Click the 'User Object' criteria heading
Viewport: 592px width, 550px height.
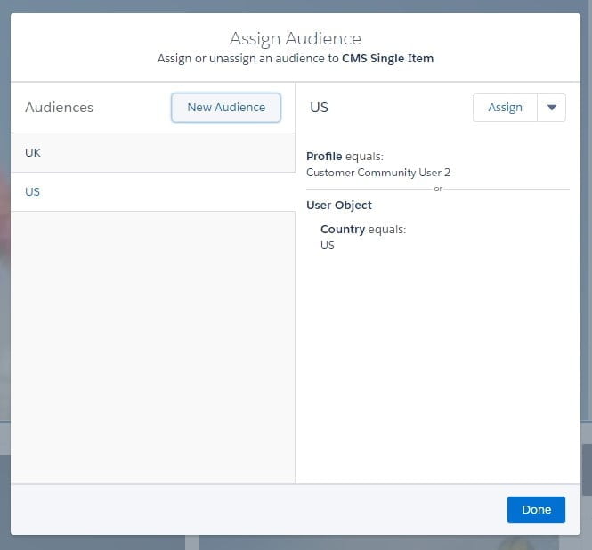click(339, 206)
